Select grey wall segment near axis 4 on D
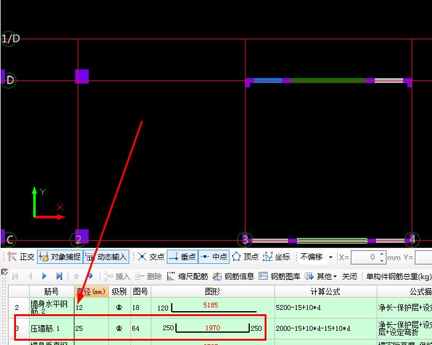The width and height of the screenshot is (432, 345). (x=388, y=81)
